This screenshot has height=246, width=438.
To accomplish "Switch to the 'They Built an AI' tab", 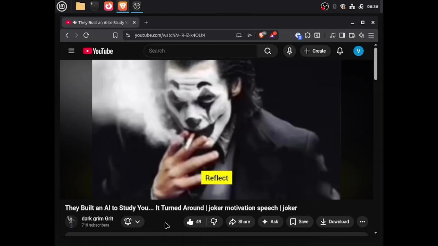I will point(100,23).
